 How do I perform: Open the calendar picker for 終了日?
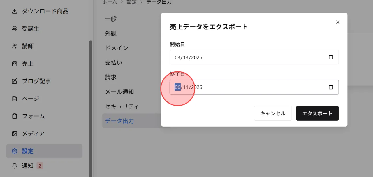331,87
